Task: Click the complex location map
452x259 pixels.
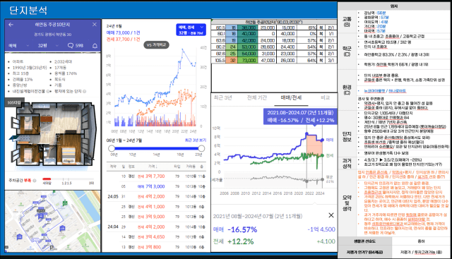Action: click(x=53, y=221)
